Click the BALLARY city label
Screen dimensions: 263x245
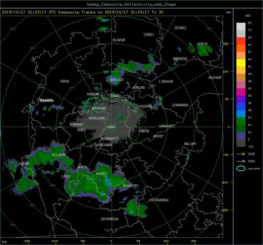[190, 144]
